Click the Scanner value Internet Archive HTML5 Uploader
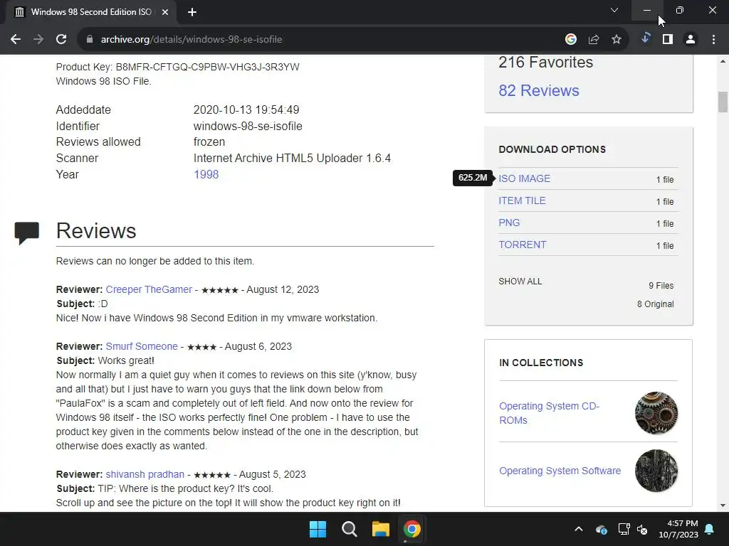The width and height of the screenshot is (729, 546). coord(292,159)
